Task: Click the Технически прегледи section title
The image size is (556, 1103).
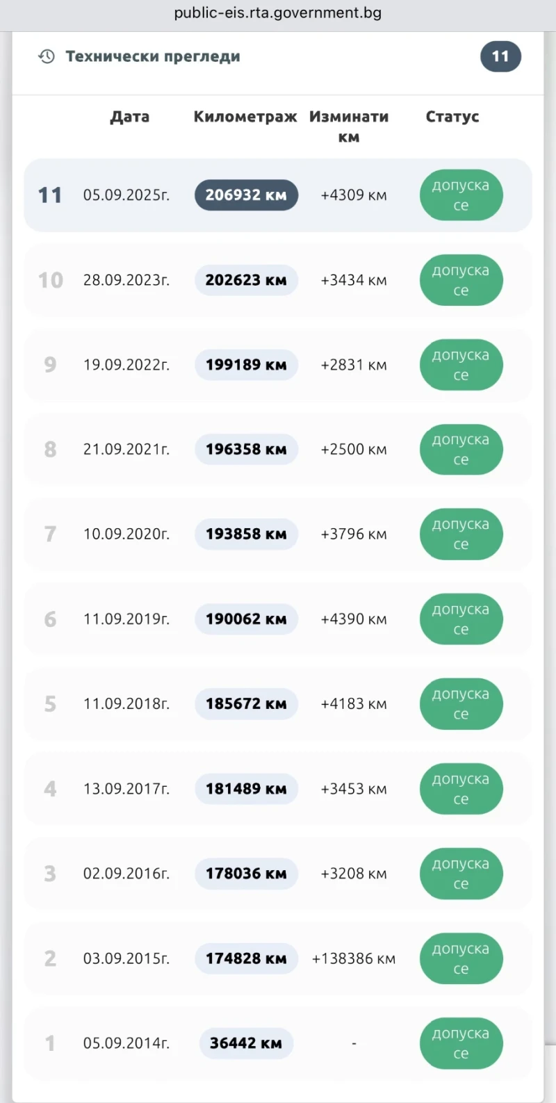Action: [x=153, y=57]
